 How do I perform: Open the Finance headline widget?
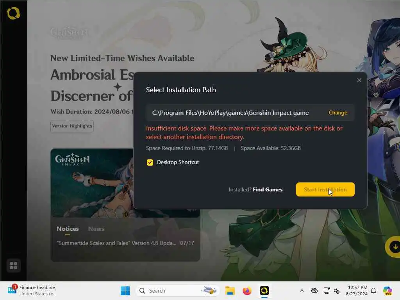click(x=32, y=291)
